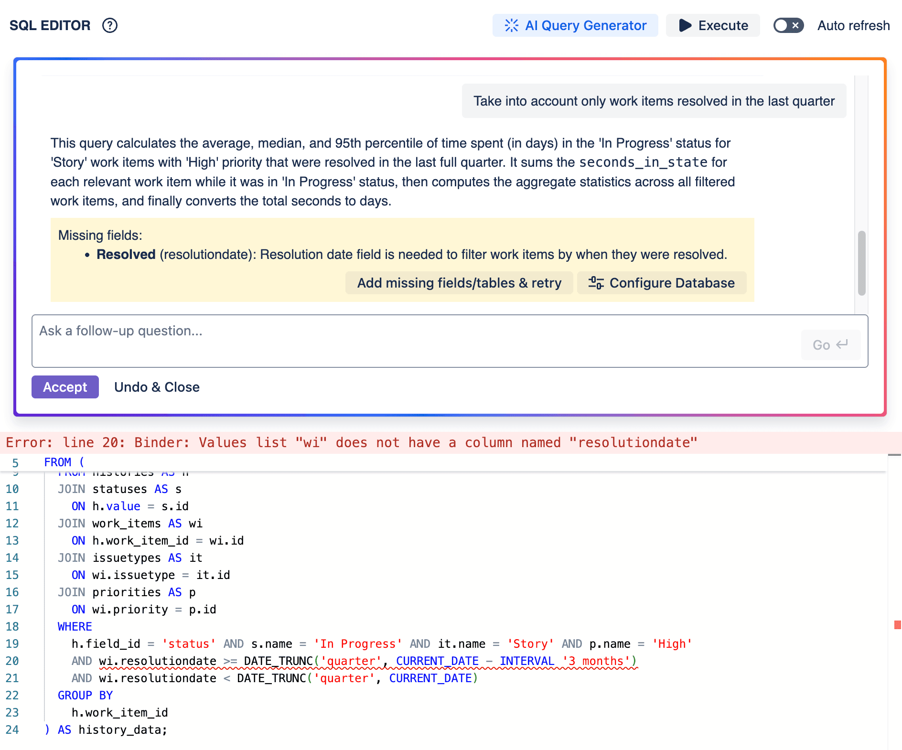902x750 pixels.
Task: Click the user message about last quarter
Action: (x=654, y=101)
